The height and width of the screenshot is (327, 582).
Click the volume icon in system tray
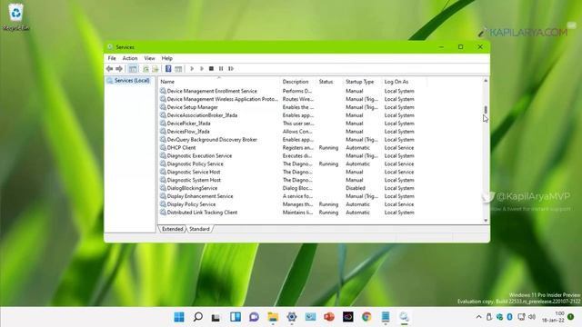click(532, 317)
